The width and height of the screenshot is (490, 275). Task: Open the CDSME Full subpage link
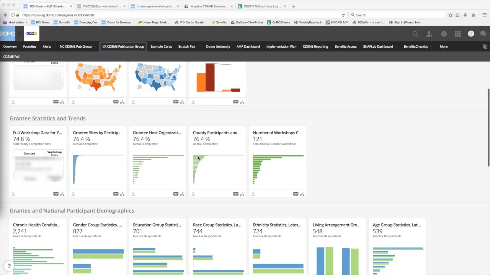click(x=11, y=57)
